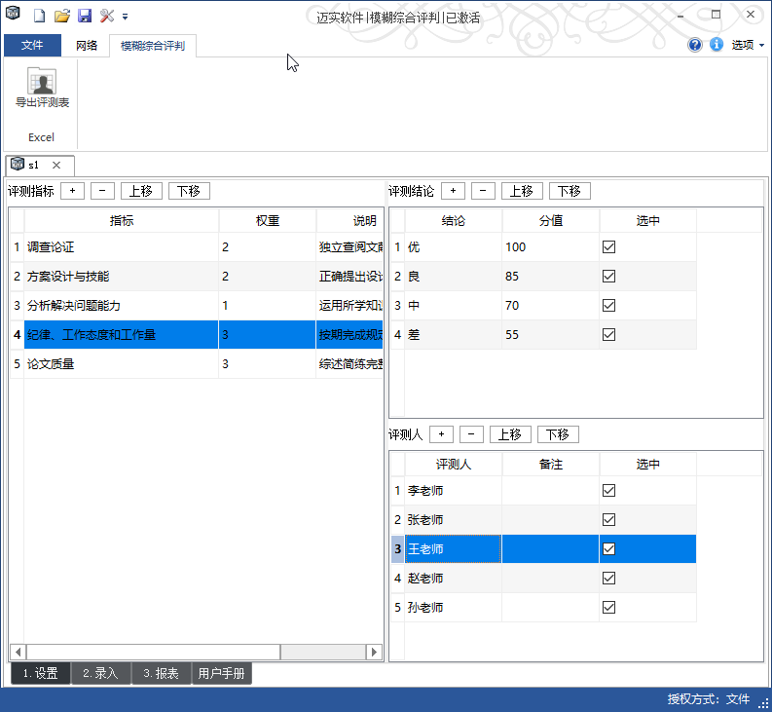
Task: Click the blue info icon next to 选项
Action: point(717,45)
